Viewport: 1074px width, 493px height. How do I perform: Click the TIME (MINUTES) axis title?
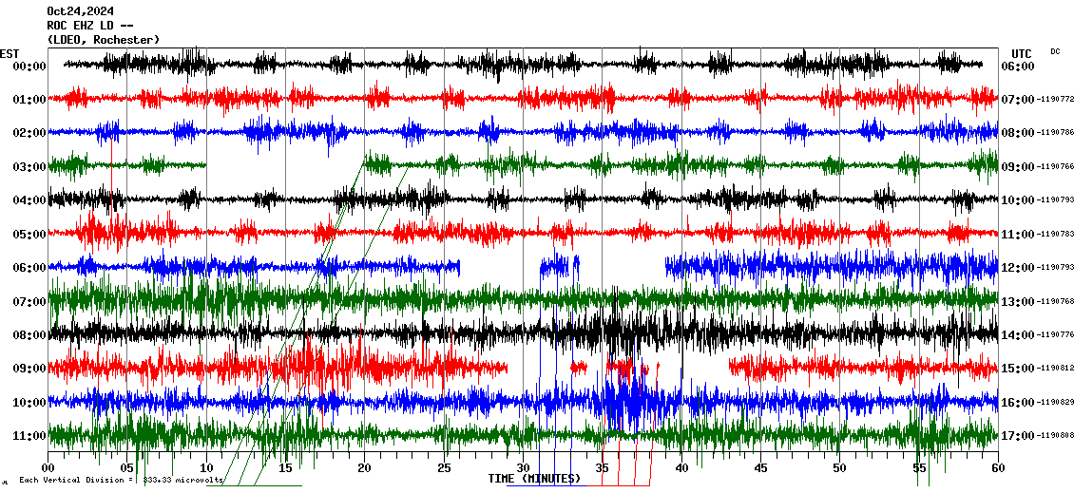[534, 479]
